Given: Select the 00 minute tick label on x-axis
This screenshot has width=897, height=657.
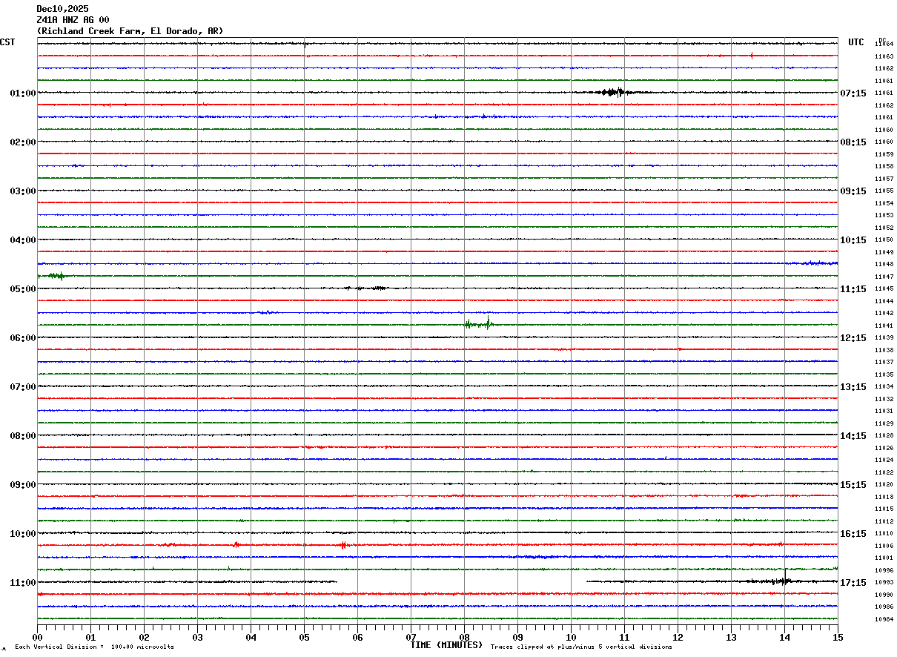Looking at the screenshot, I should [x=38, y=637].
